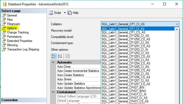Click the Options page icon

click(4, 28)
